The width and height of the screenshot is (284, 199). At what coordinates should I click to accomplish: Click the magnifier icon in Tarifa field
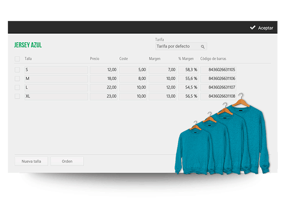[203, 47]
